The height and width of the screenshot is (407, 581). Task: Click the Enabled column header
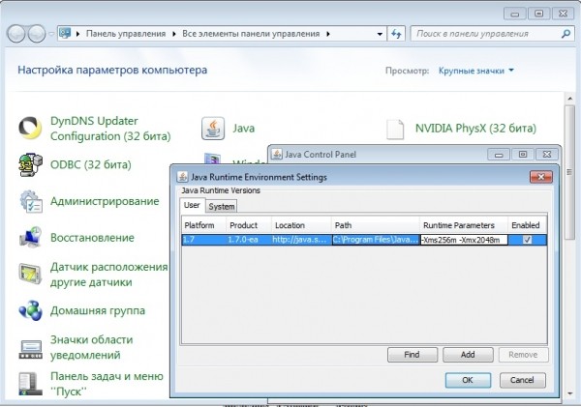click(527, 225)
